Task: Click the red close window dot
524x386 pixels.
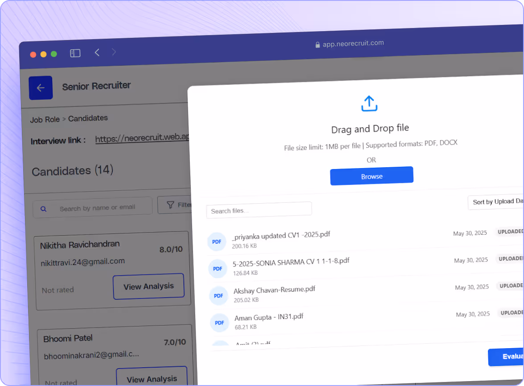Action: [x=33, y=55]
